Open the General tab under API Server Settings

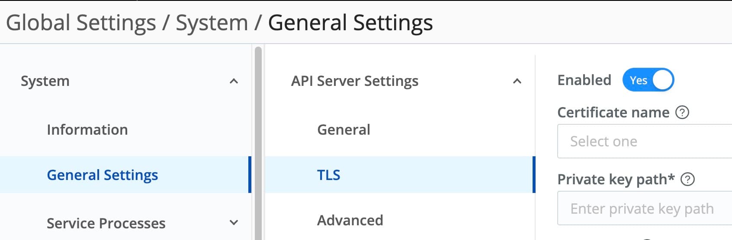[344, 130]
